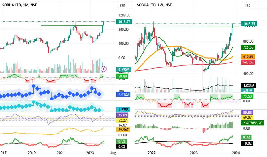Click the green 0.72 value label
The width and height of the screenshot is (267, 157).
pos(246,137)
